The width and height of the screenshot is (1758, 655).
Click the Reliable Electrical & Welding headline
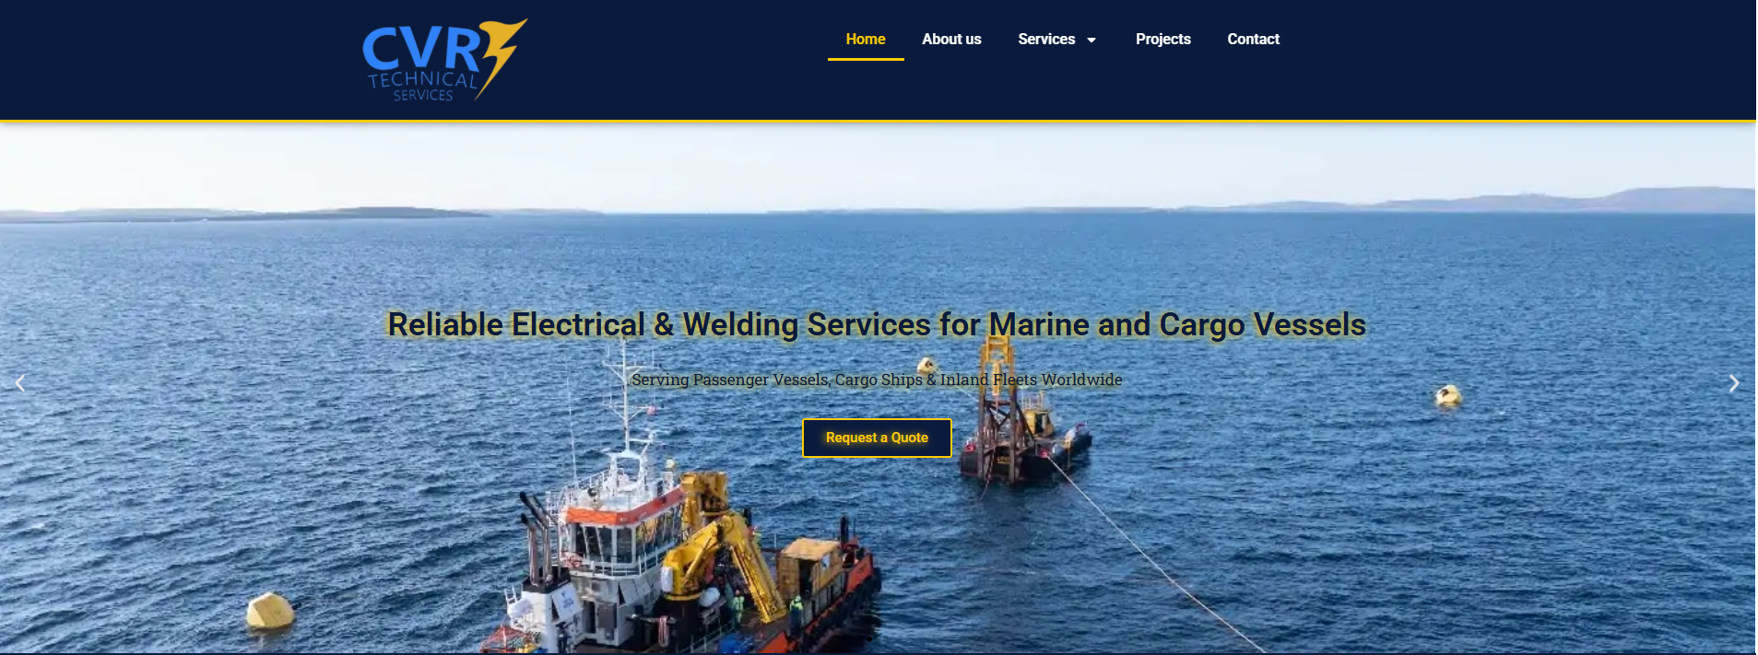click(x=877, y=324)
